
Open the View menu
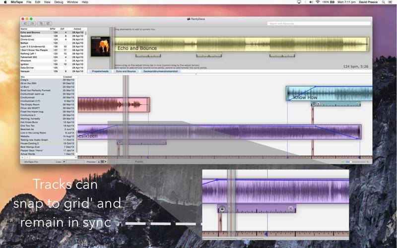[x=47, y=2]
